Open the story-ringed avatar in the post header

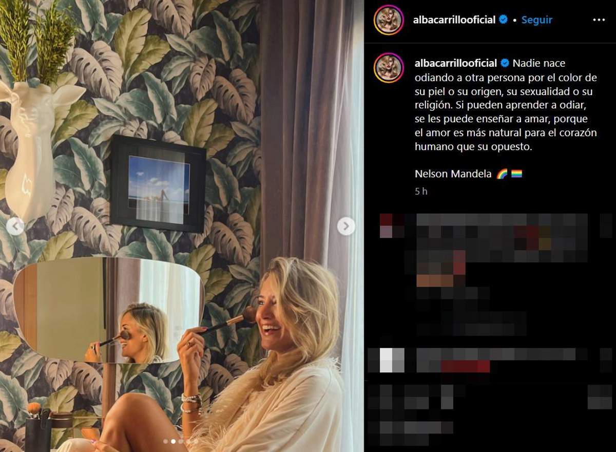(x=389, y=21)
